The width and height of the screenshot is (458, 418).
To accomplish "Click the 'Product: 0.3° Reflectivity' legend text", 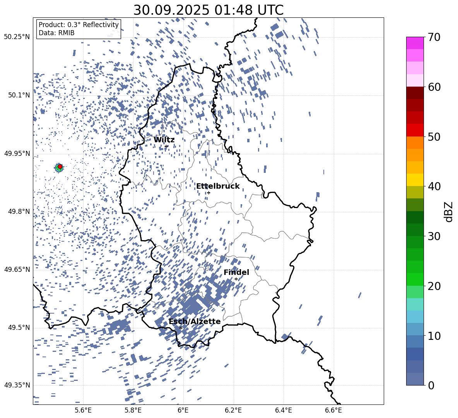I will 79,25.
